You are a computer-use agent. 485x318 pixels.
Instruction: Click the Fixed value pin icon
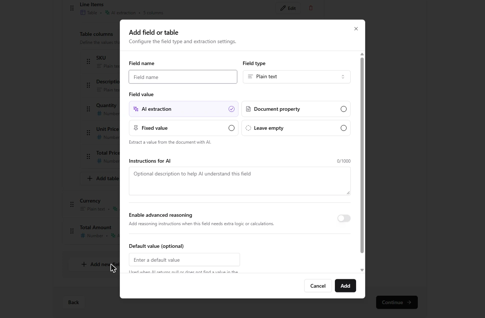(x=136, y=128)
